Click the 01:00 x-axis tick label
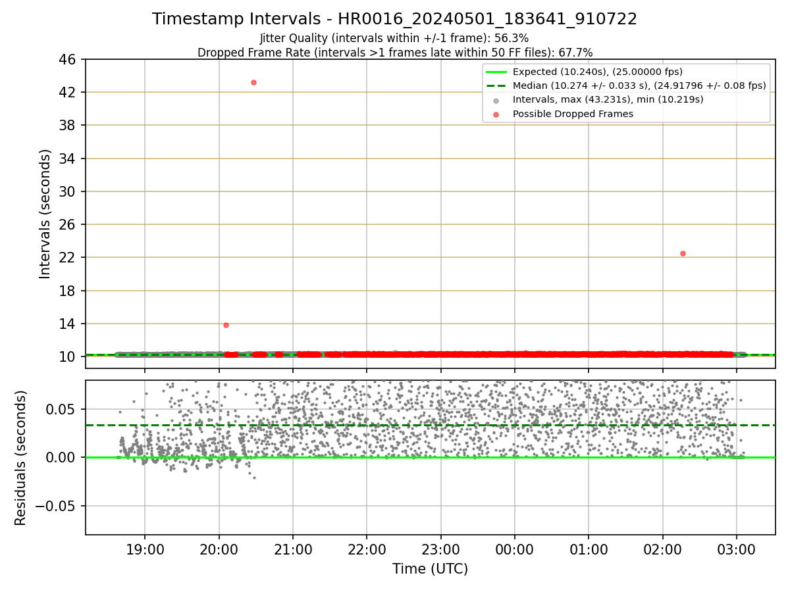 coord(589,549)
